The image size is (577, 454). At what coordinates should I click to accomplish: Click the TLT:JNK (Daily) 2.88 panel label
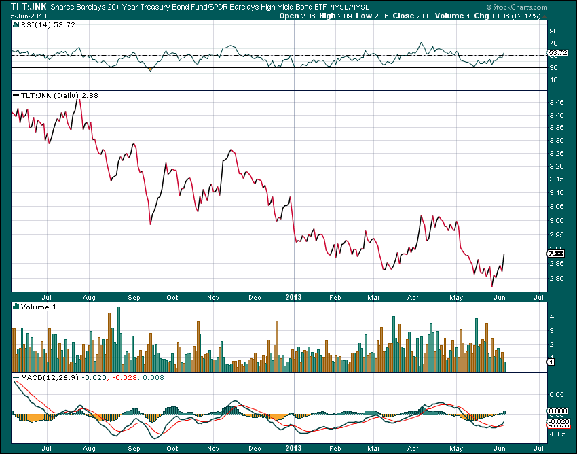click(60, 95)
